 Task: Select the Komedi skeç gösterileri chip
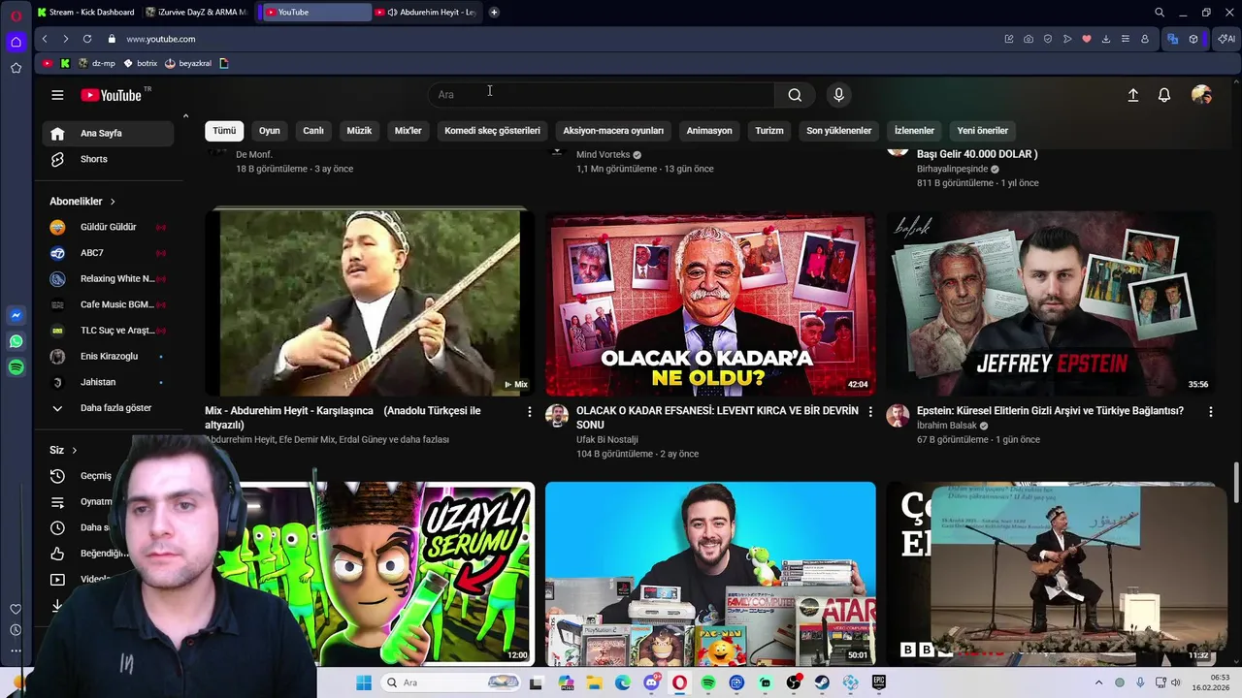coord(492,130)
